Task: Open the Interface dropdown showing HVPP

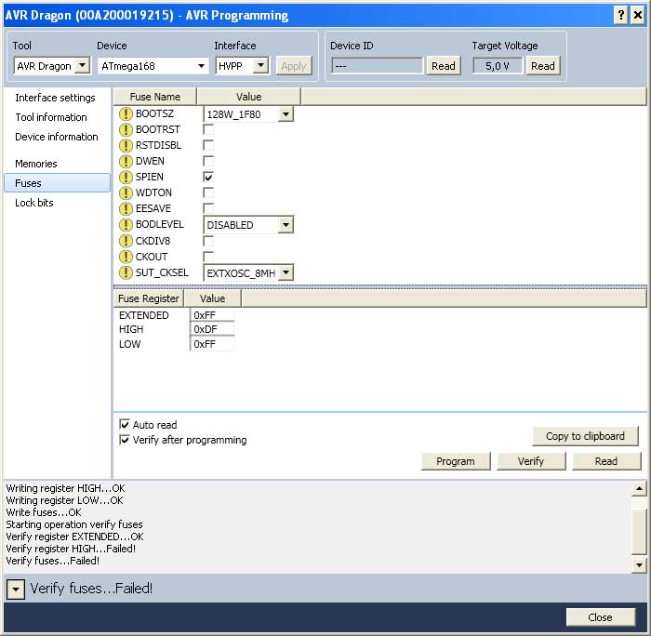Action: click(x=260, y=65)
